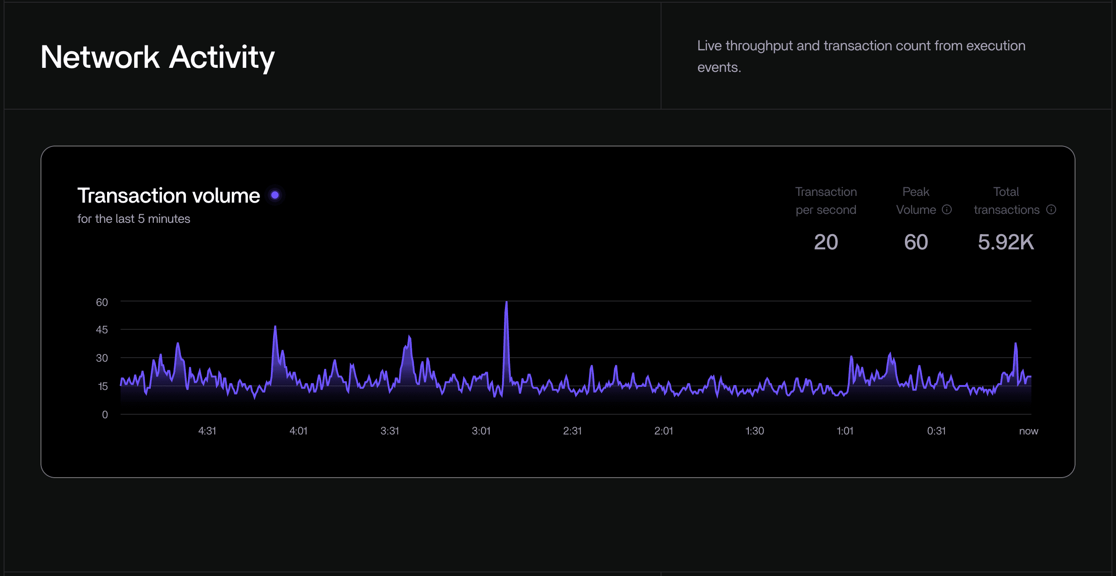The image size is (1116, 576).
Task: Click the text 'for the last 5 minutes'
Action: [134, 218]
